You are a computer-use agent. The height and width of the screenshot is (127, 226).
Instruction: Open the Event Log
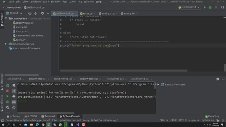click(212, 116)
